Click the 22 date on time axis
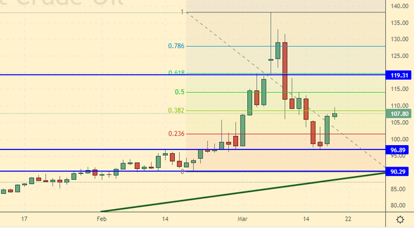The height and width of the screenshot is (228, 414). coord(348,219)
